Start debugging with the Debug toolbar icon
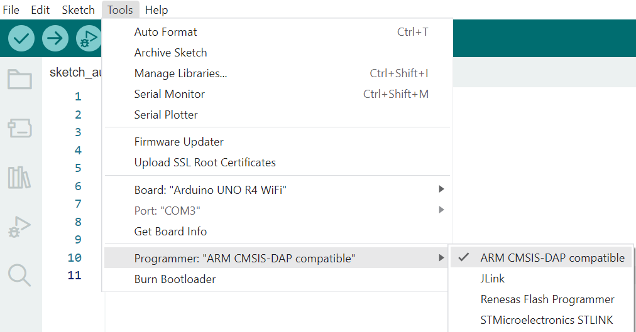This screenshot has width=636, height=332. [x=88, y=39]
